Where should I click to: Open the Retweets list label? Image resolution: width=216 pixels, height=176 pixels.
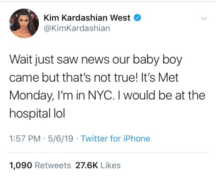tap(53, 165)
